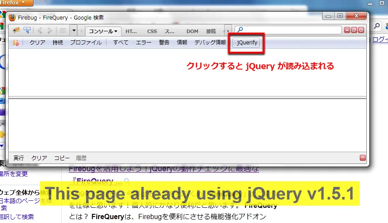This screenshot has height=223, width=388.
Task: Click magnifier preview icon beside FireQuery result
Action: [127, 181]
